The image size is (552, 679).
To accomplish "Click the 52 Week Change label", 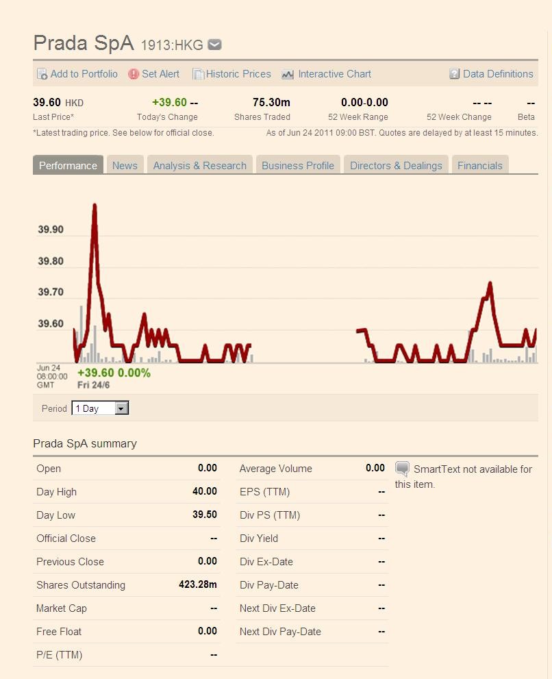I will tap(459, 117).
